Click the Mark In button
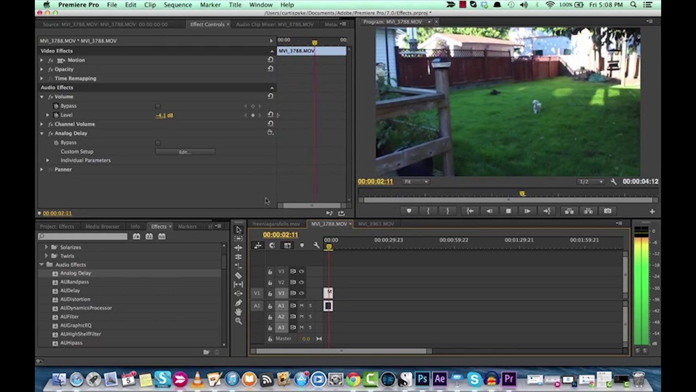The width and height of the screenshot is (696, 392). point(428,211)
